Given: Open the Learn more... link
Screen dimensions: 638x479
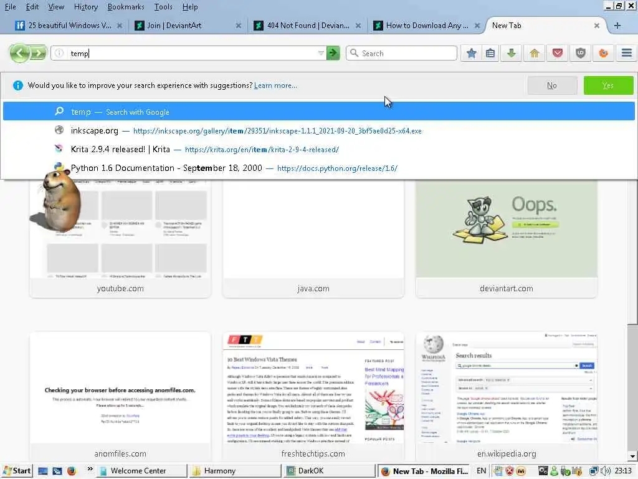Looking at the screenshot, I should (x=275, y=85).
